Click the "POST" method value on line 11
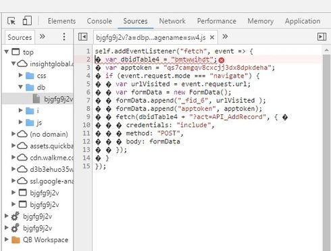Screen dimensions: 331x251 [x=168, y=133]
